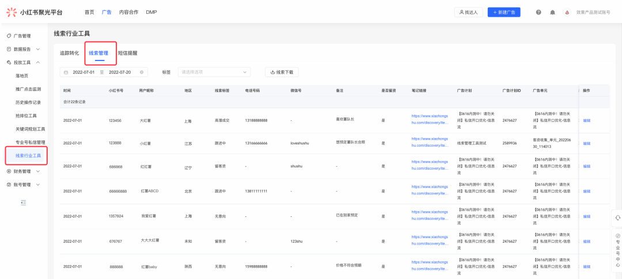Open 关键词规划工具 in the sidebar

tap(31, 129)
